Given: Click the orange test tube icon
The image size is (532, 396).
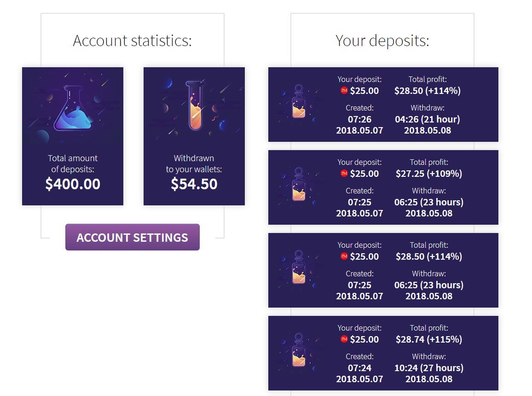Looking at the screenshot, I should pos(195,105).
